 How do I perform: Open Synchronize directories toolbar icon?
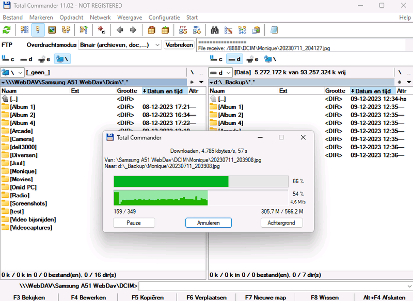click(242, 30)
